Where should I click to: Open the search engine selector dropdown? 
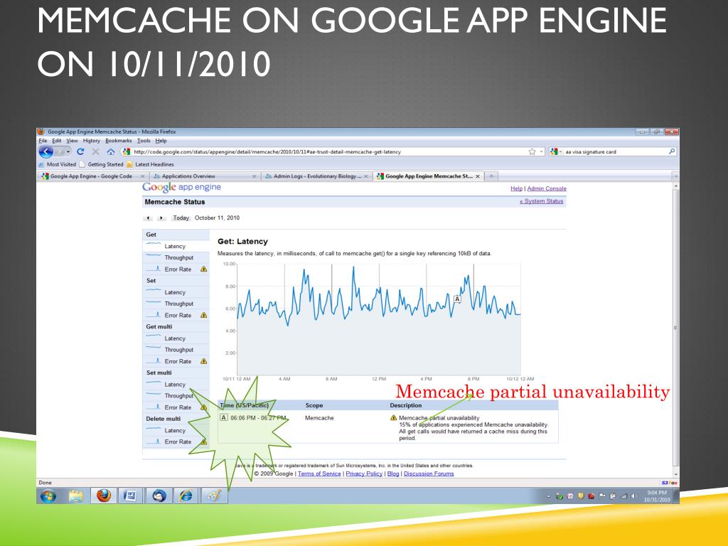point(556,152)
